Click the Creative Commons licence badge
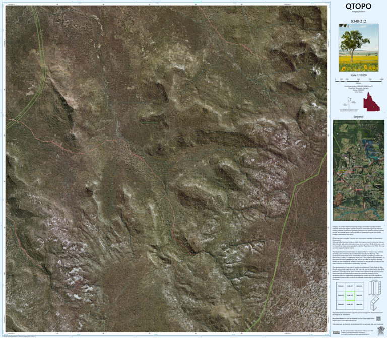 click(336, 332)
